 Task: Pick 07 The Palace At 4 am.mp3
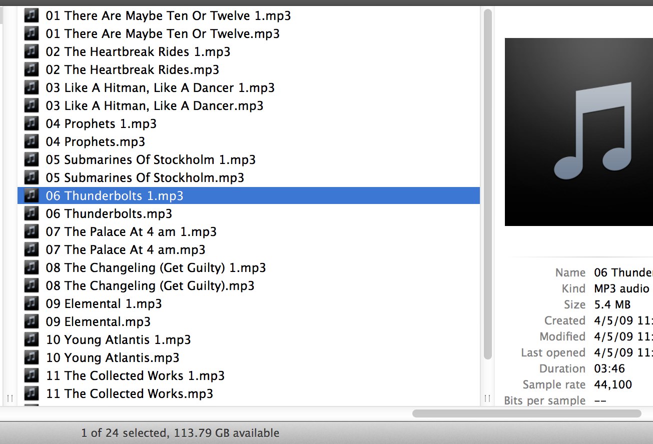tap(126, 250)
